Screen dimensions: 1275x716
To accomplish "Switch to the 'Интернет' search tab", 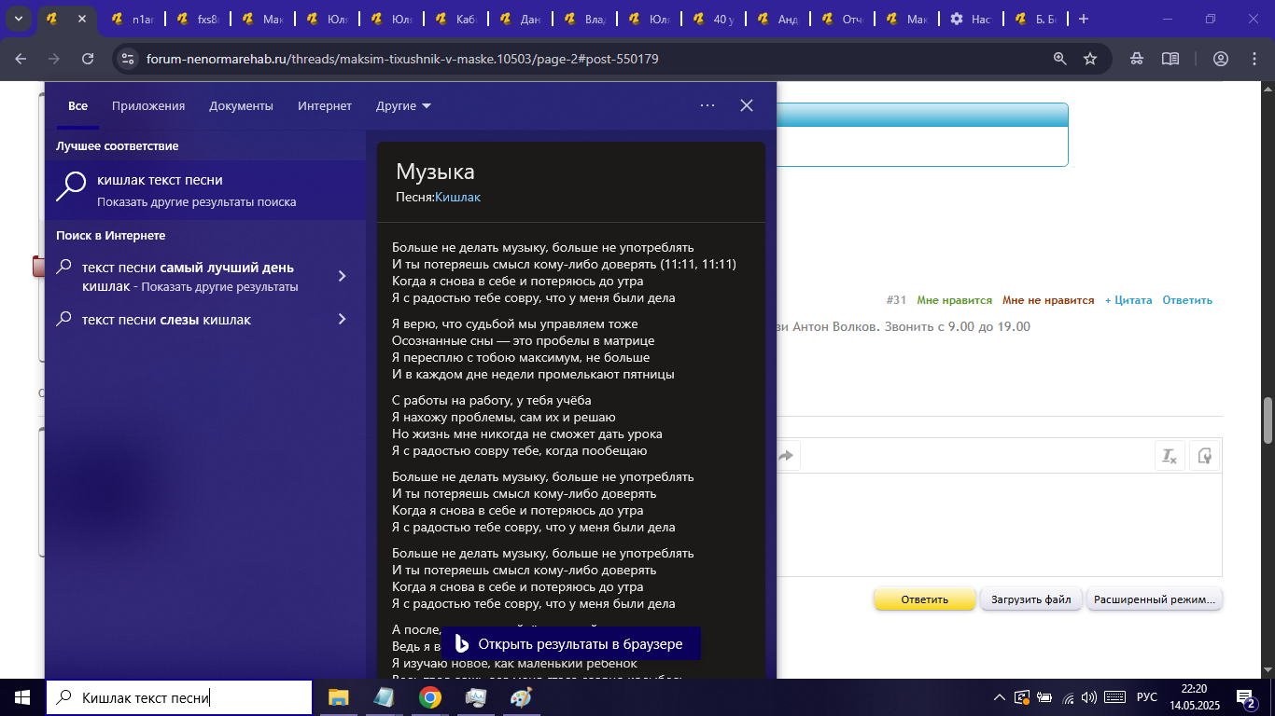I will pos(325,106).
